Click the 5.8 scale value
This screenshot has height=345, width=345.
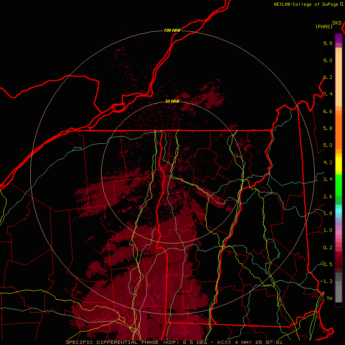[328, 128]
